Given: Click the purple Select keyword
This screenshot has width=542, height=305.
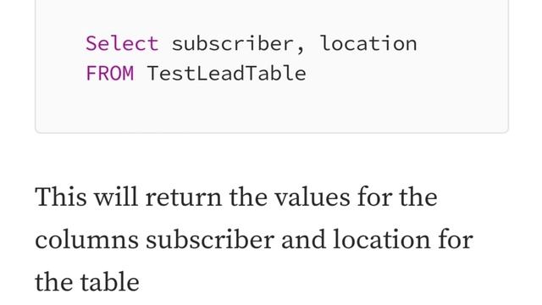Looking at the screenshot, I should click(122, 43).
